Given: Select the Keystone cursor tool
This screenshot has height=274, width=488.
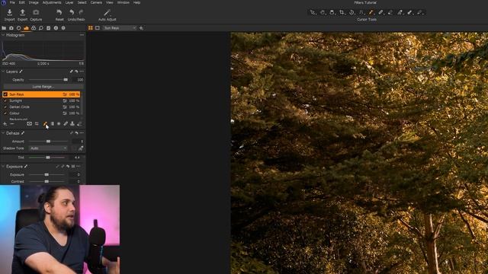Looking at the screenshot, I should pyautogui.click(x=361, y=12).
